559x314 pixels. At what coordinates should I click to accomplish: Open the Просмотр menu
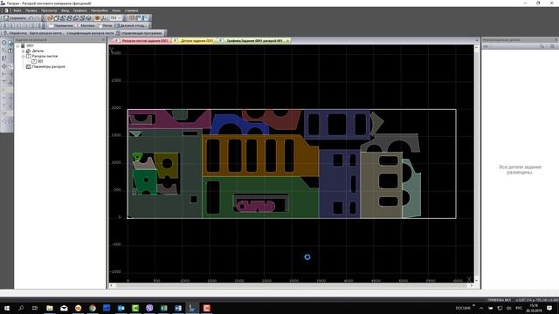[49, 10]
